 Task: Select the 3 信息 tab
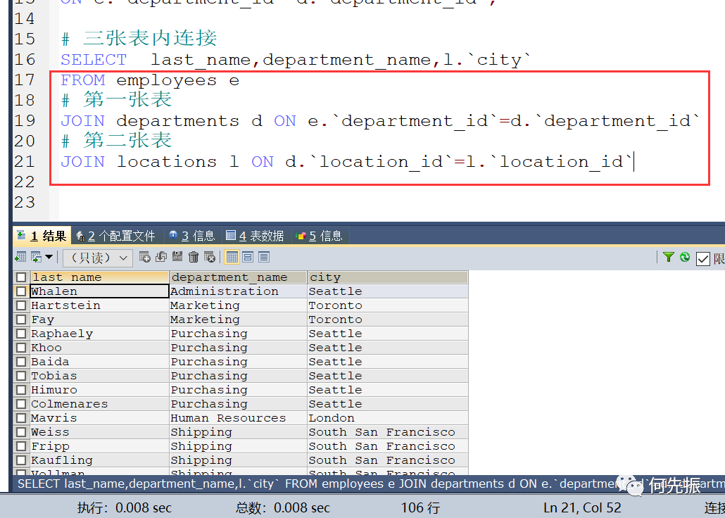[192, 236]
